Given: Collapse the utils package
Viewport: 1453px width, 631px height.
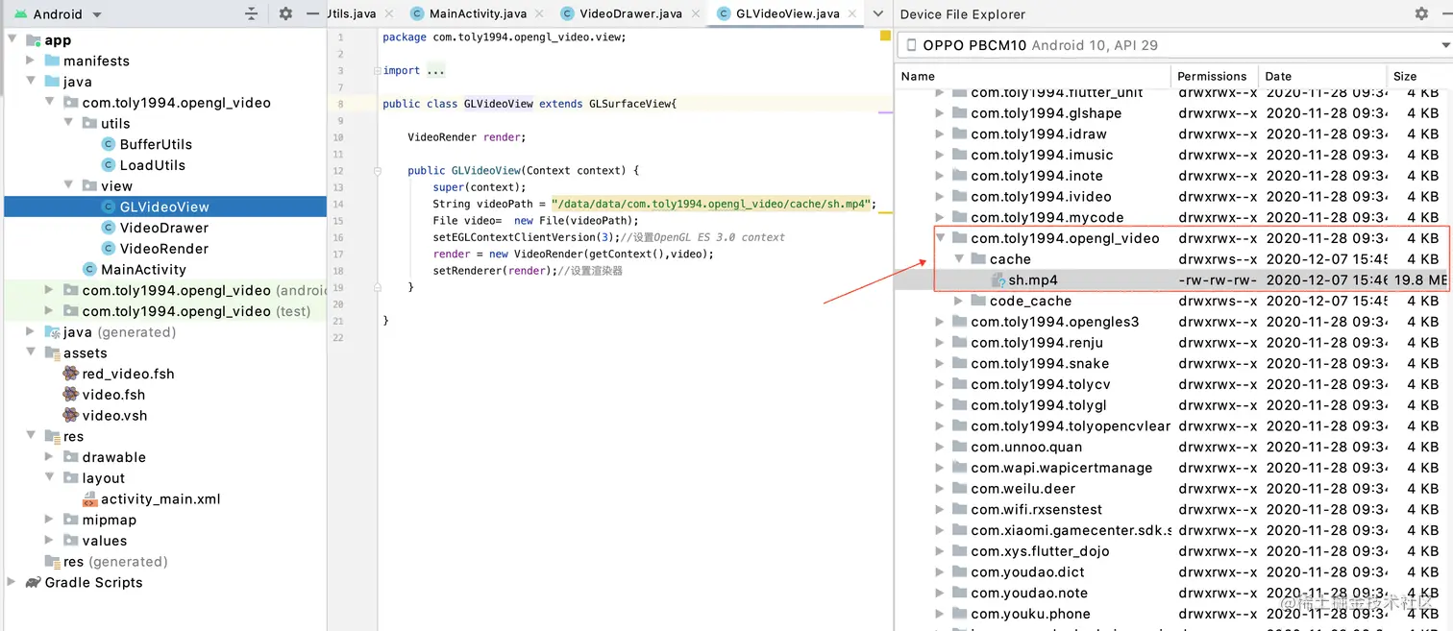Looking at the screenshot, I should 68,123.
